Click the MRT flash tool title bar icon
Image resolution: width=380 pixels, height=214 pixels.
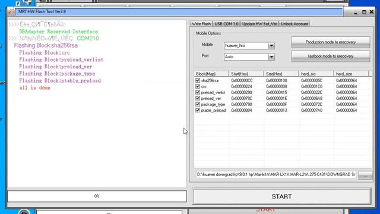point(11,11)
